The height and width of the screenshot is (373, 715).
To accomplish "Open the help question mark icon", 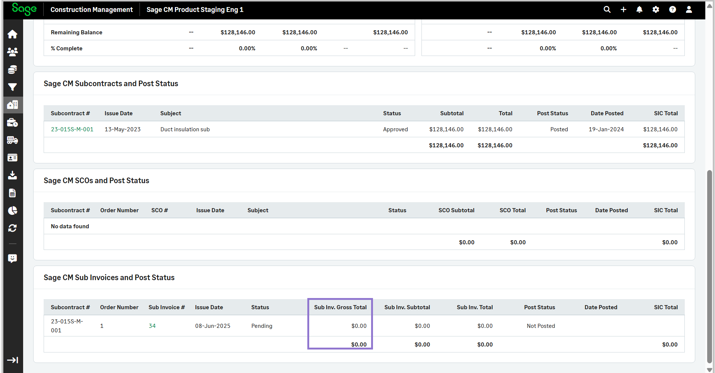I will point(672,10).
